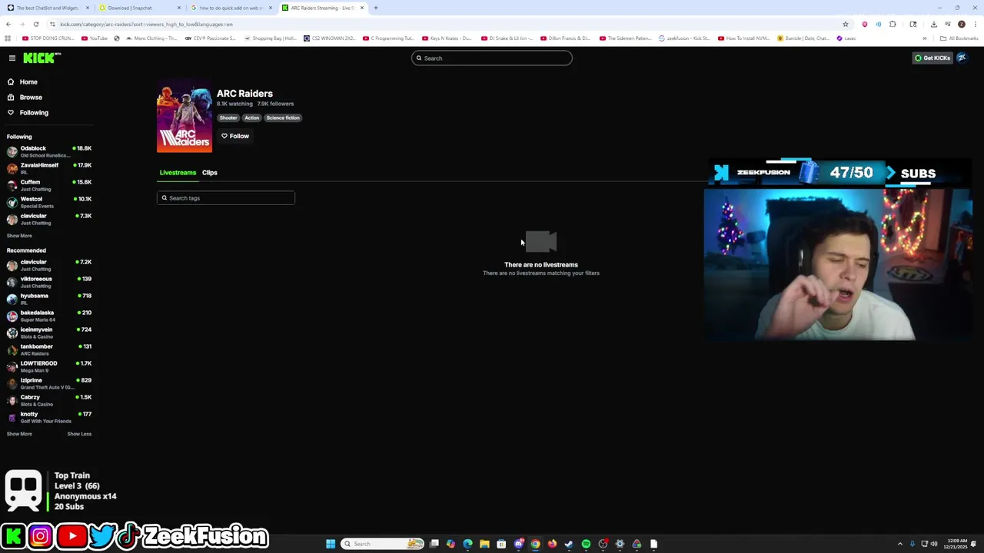Click the Windows taskbar search box
984x553 pixels.
(x=383, y=544)
